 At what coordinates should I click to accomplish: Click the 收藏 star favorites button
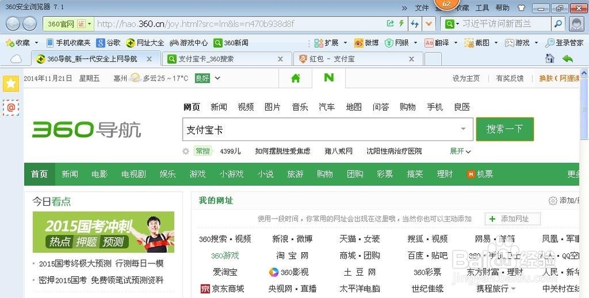(18, 43)
